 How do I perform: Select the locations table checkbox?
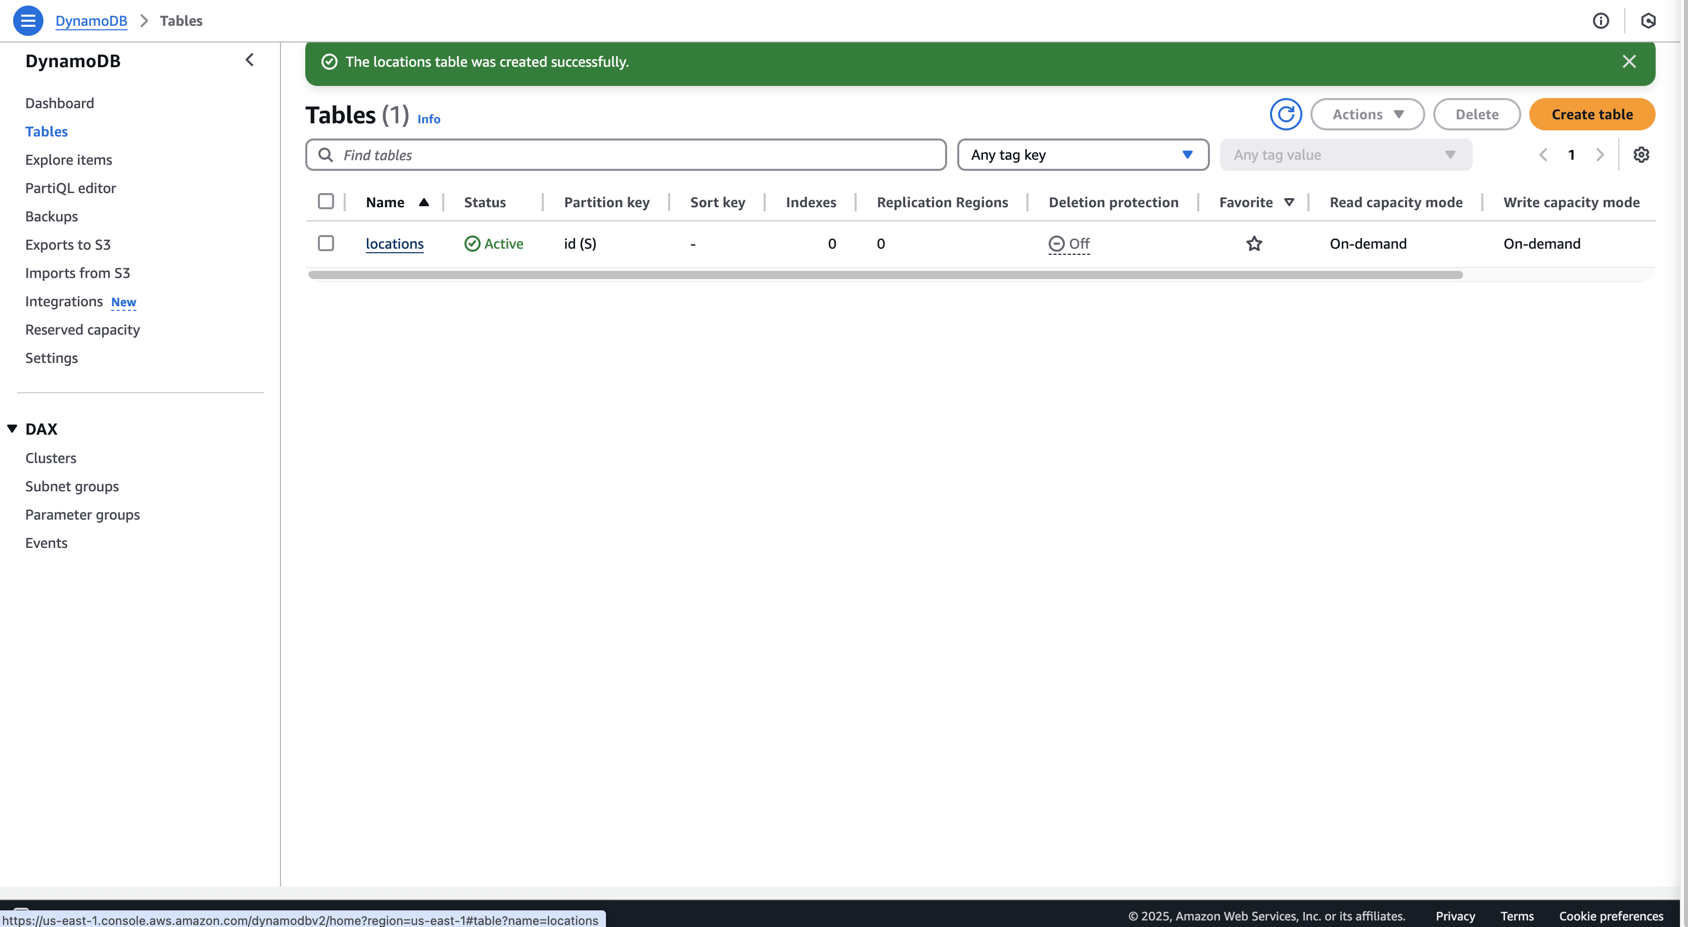[325, 243]
